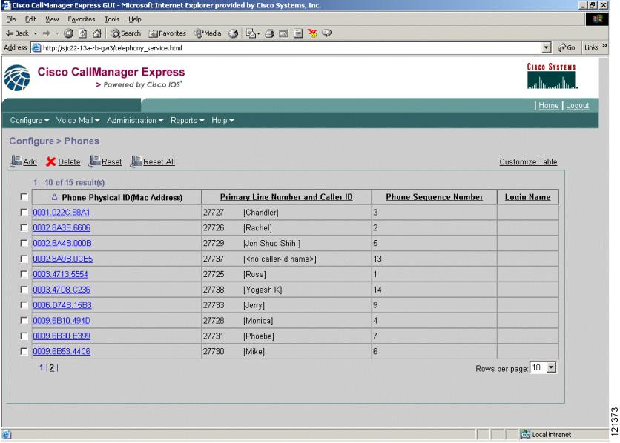
Task: Click the address bar URL field
Action: point(291,47)
